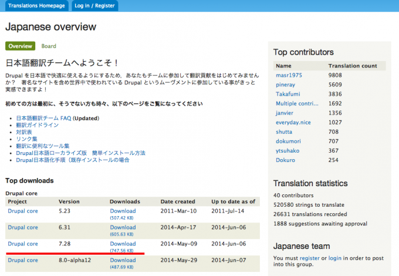Open the 翻訳ガイドライン link

pyautogui.click(x=38, y=125)
